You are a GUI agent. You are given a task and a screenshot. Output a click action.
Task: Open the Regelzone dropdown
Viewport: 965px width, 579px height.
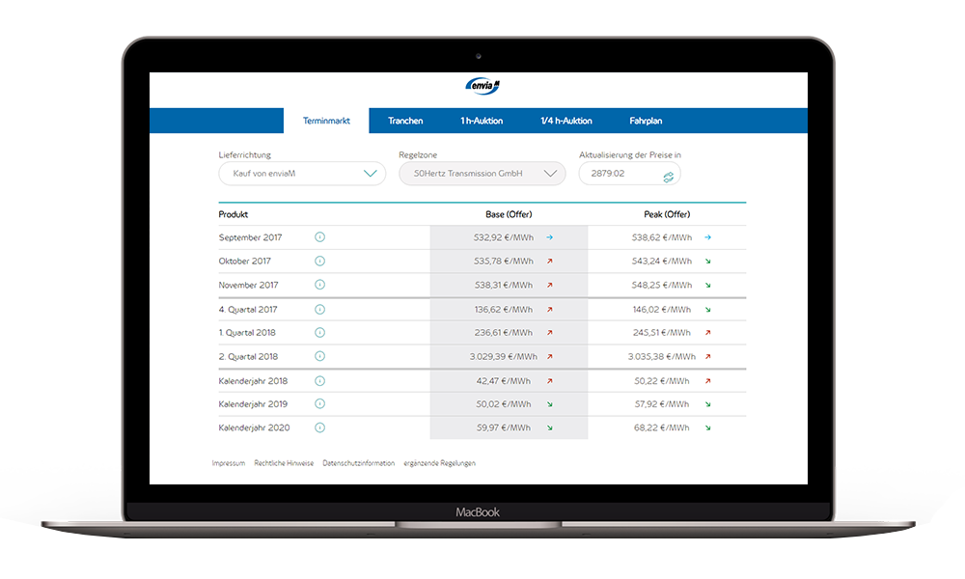pos(482,174)
